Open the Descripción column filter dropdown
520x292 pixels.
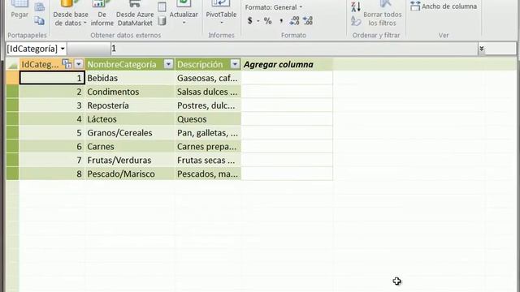click(235, 64)
